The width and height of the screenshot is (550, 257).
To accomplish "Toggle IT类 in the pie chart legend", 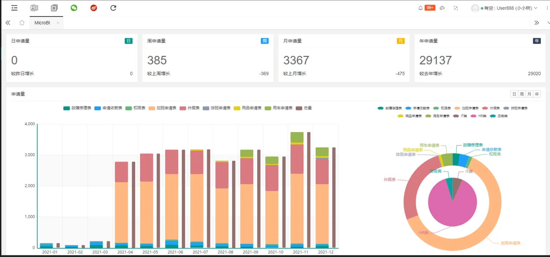I will [460, 116].
